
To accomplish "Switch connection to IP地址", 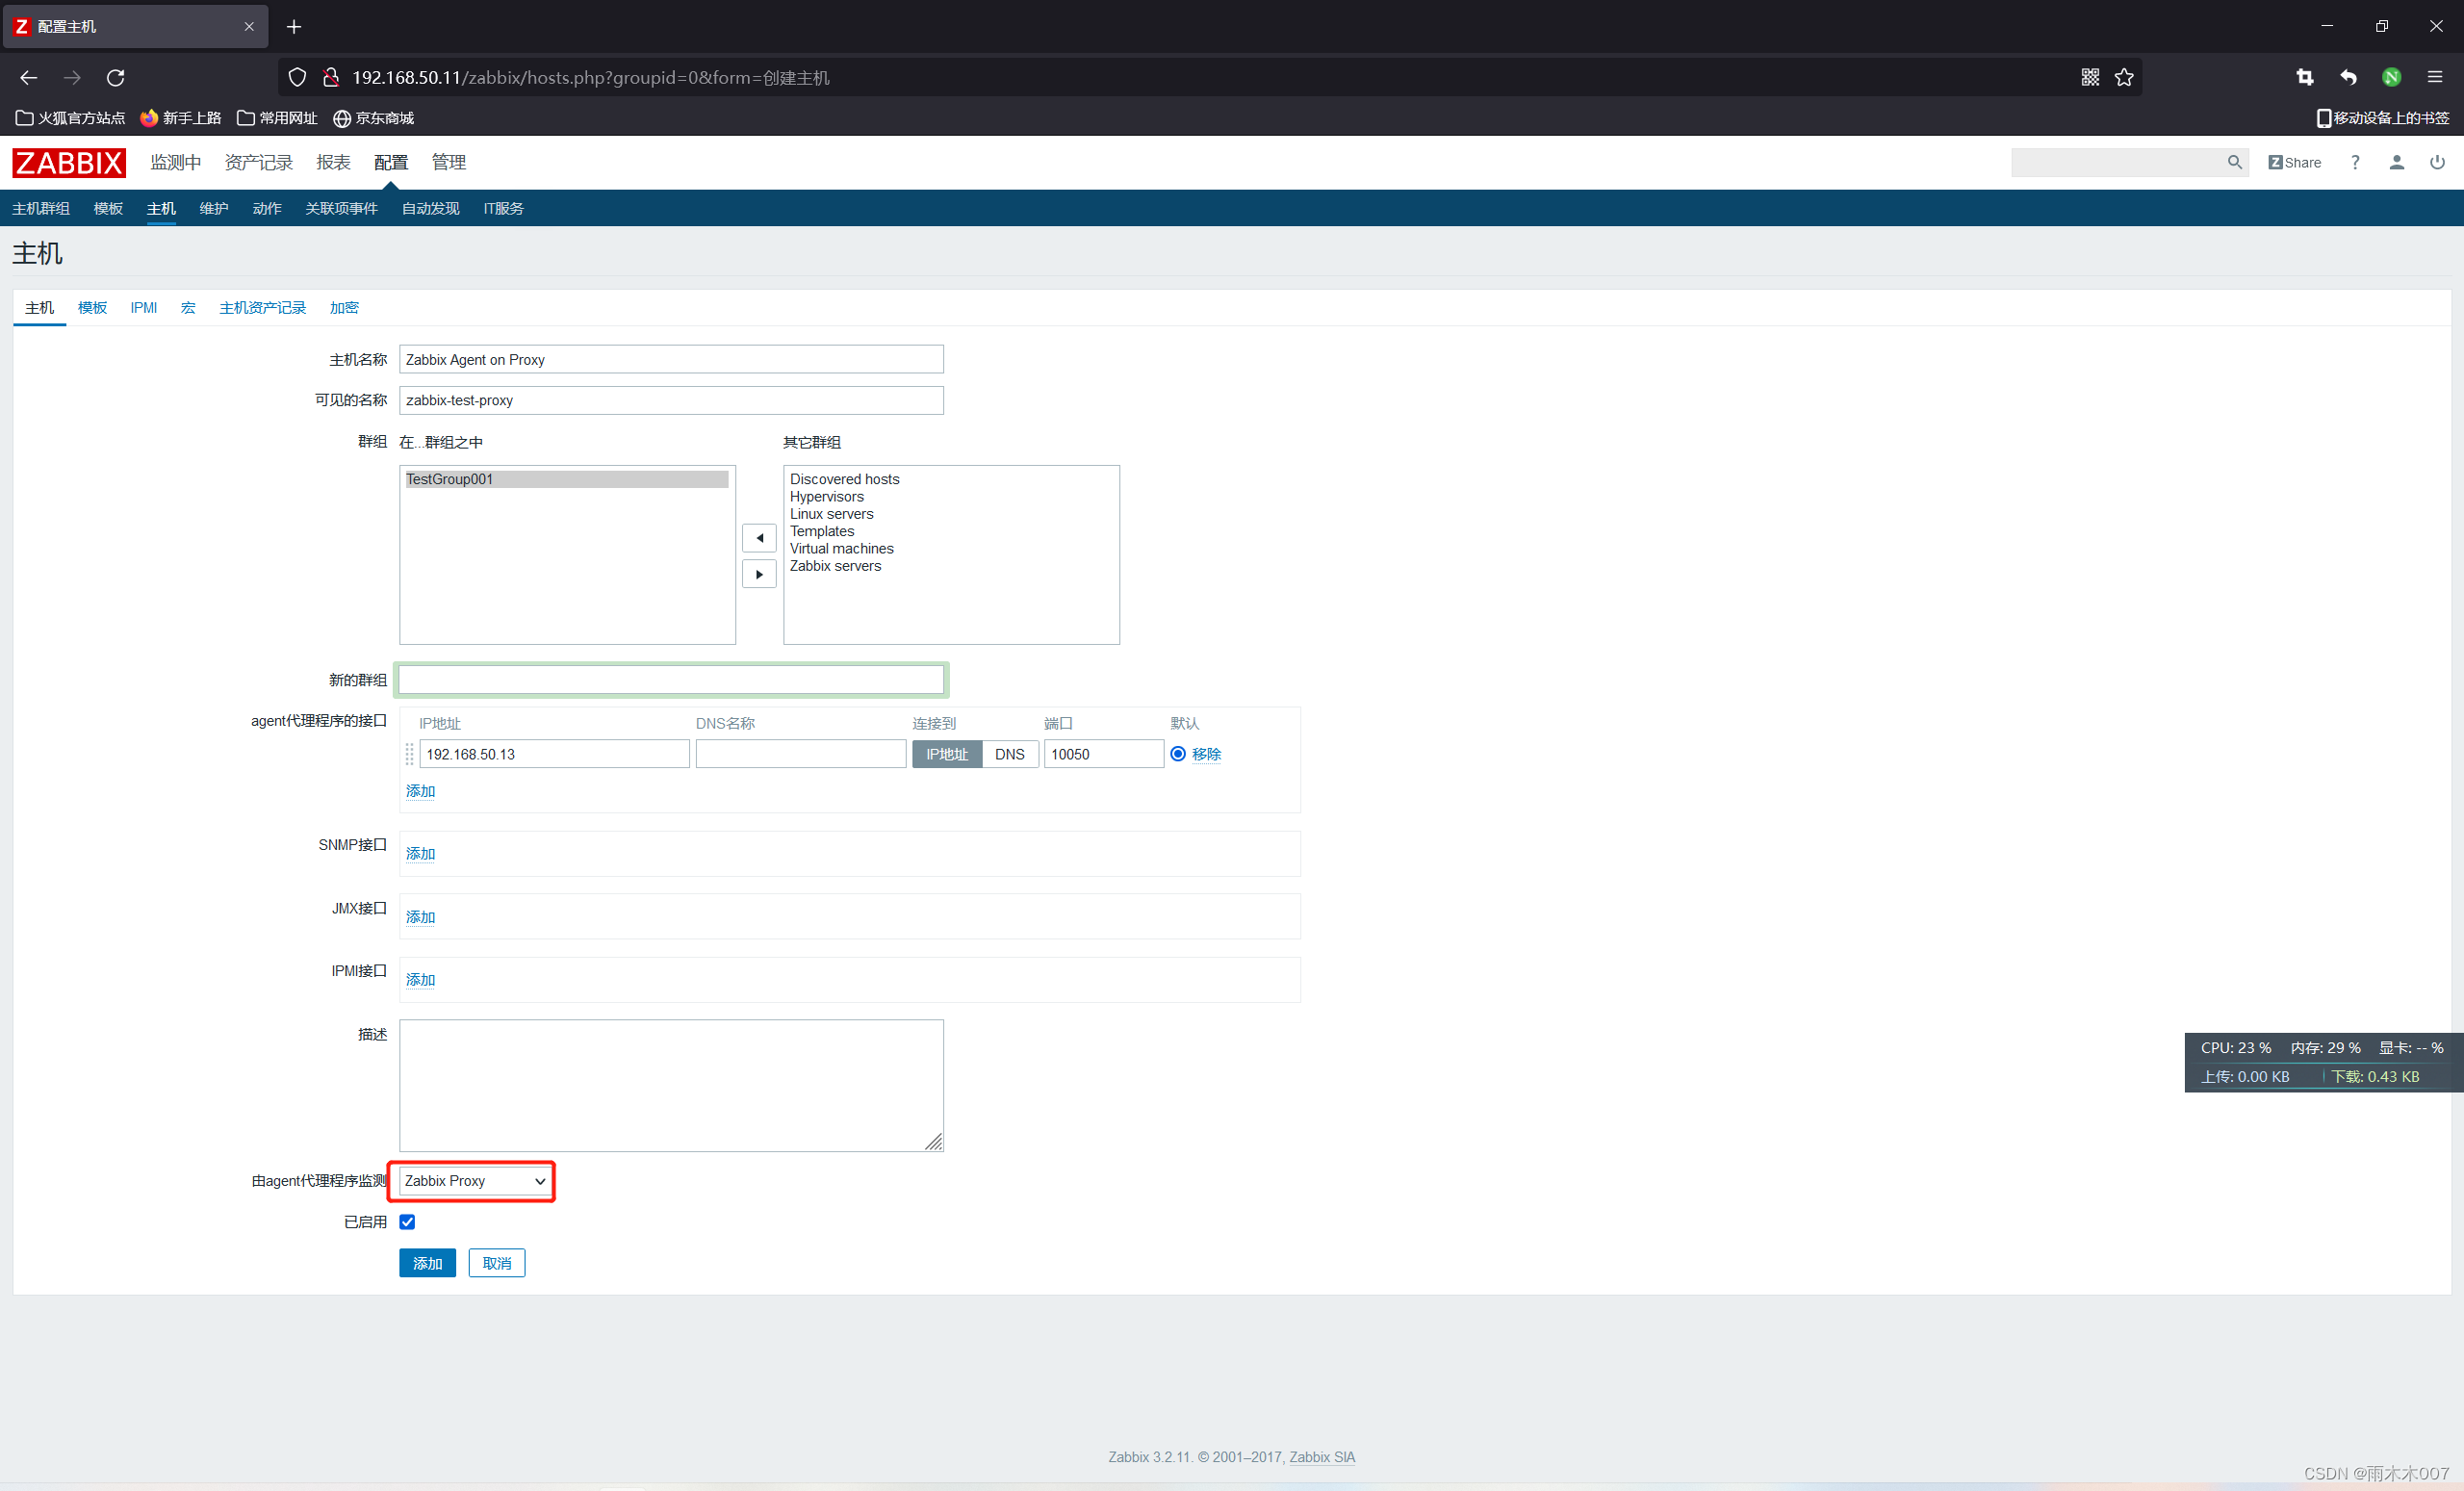I will [x=947, y=754].
